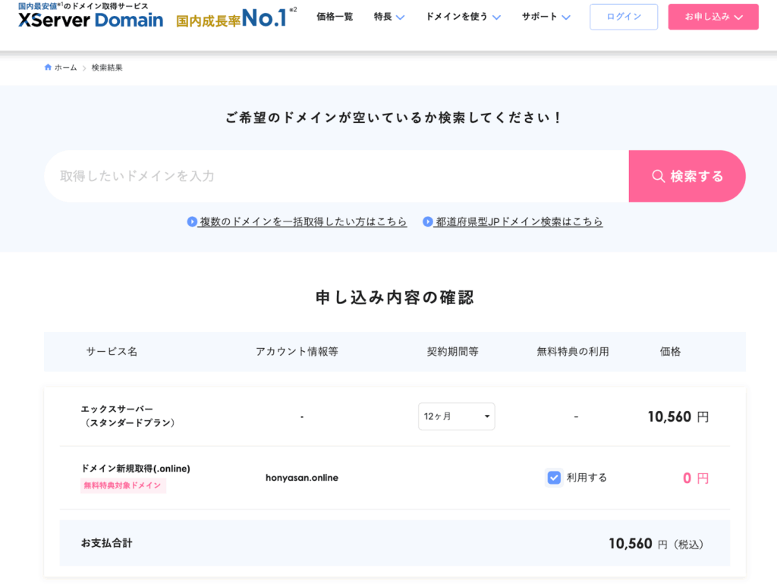
Task: Click arrow icon beside prefecture JP domain link
Action: click(428, 221)
